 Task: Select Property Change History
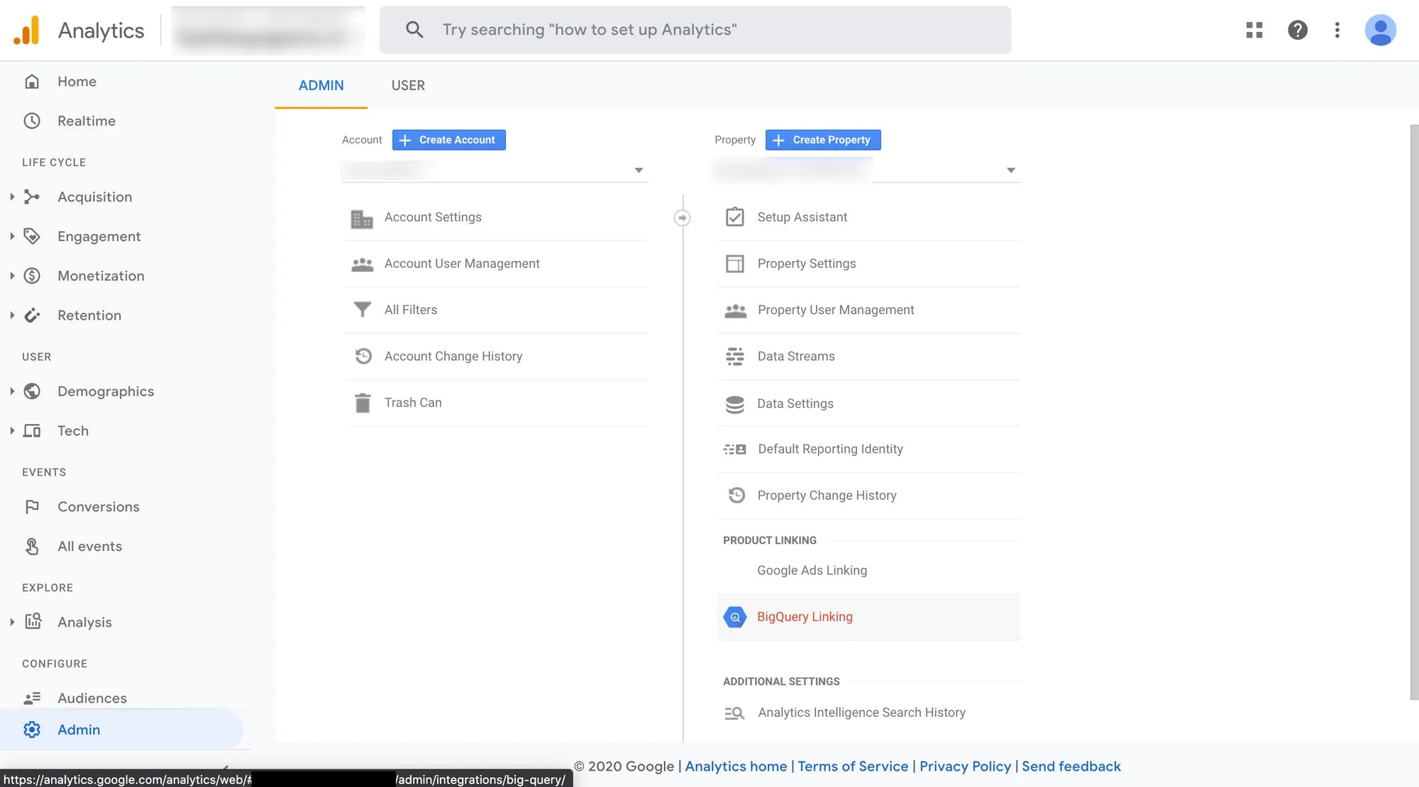coord(827,495)
